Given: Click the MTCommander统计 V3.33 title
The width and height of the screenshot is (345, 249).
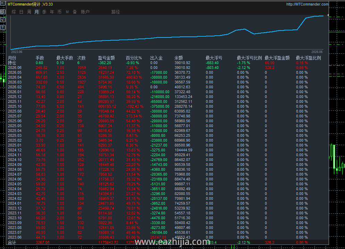Looking at the screenshot, I should 30,4.
